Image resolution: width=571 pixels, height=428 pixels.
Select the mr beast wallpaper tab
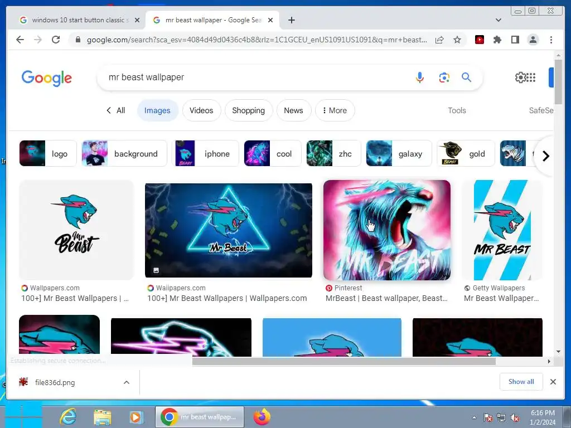click(212, 20)
